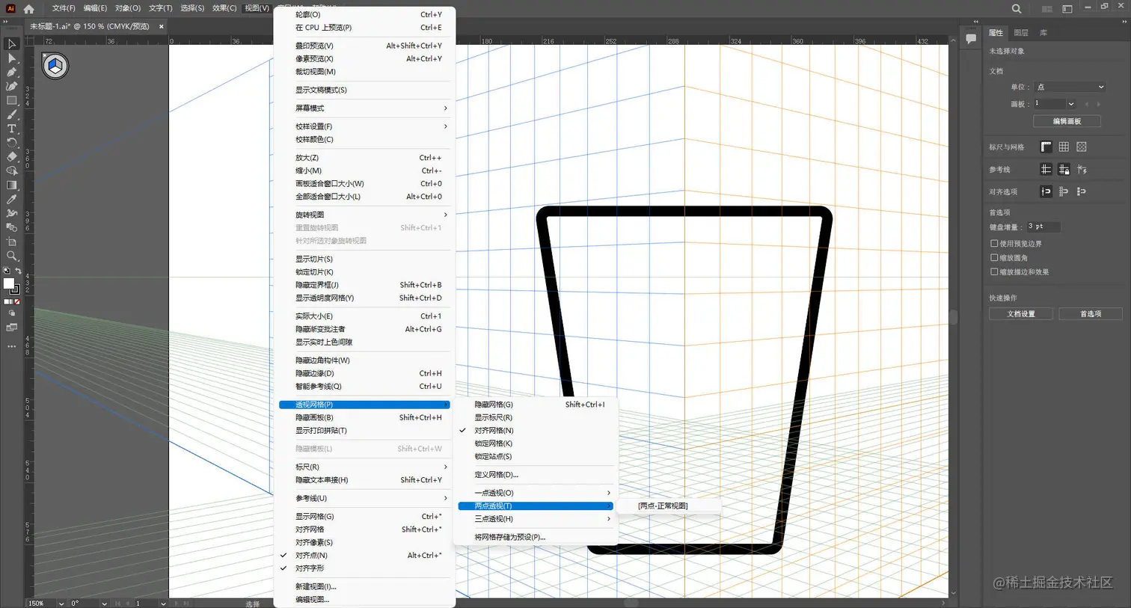The image size is (1131, 608).
Task: Open the search magnifier in title bar
Action: pyautogui.click(x=1017, y=9)
